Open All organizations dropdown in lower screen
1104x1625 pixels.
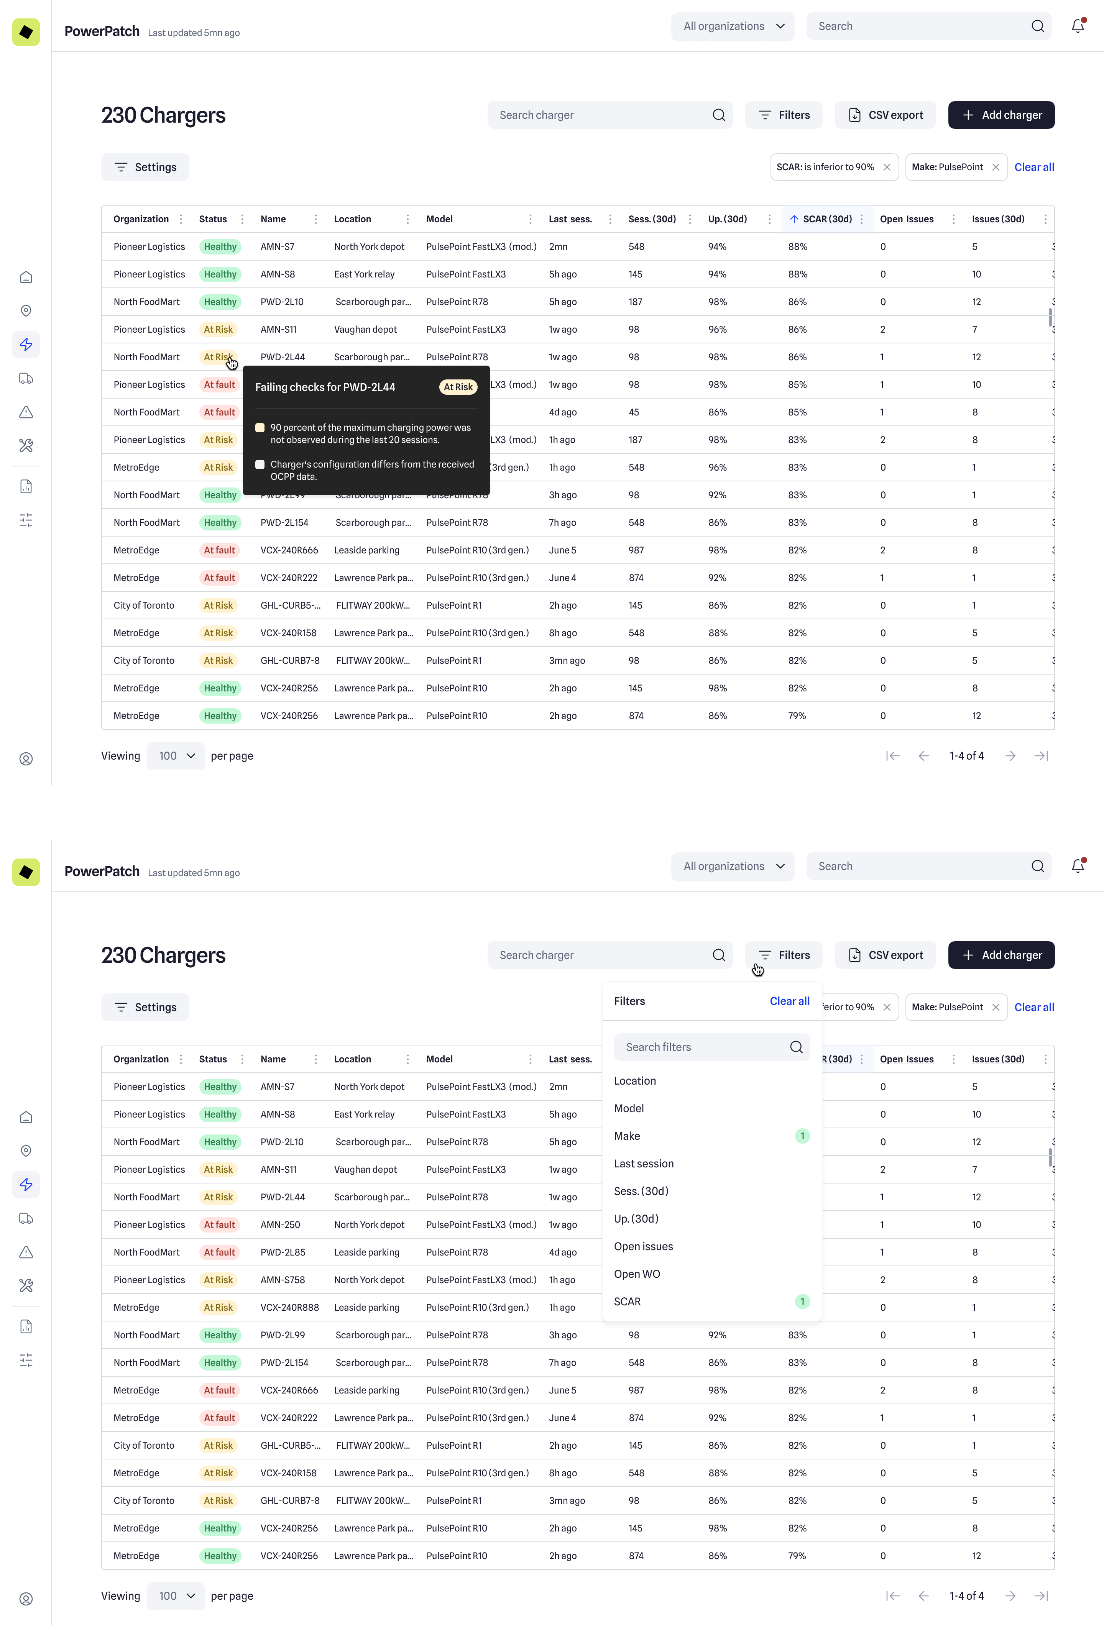pyautogui.click(x=732, y=866)
